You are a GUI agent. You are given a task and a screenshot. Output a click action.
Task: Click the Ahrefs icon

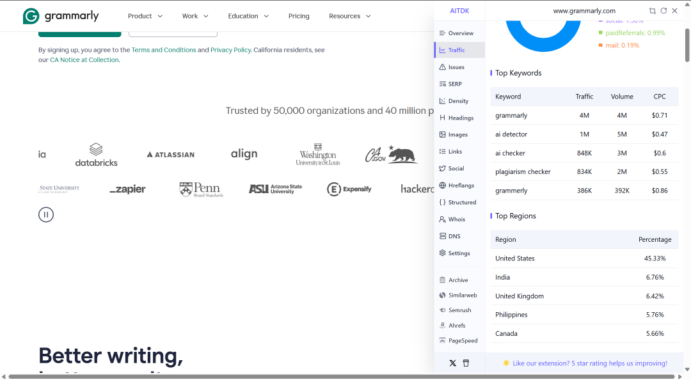pyautogui.click(x=443, y=326)
